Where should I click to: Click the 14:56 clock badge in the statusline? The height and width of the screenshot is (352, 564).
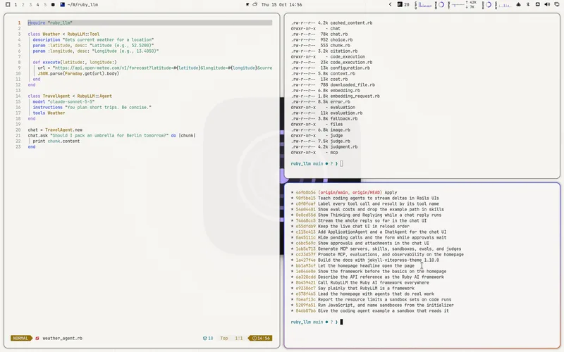261,338
